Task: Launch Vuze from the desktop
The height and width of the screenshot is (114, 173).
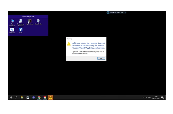Action: 21,31
